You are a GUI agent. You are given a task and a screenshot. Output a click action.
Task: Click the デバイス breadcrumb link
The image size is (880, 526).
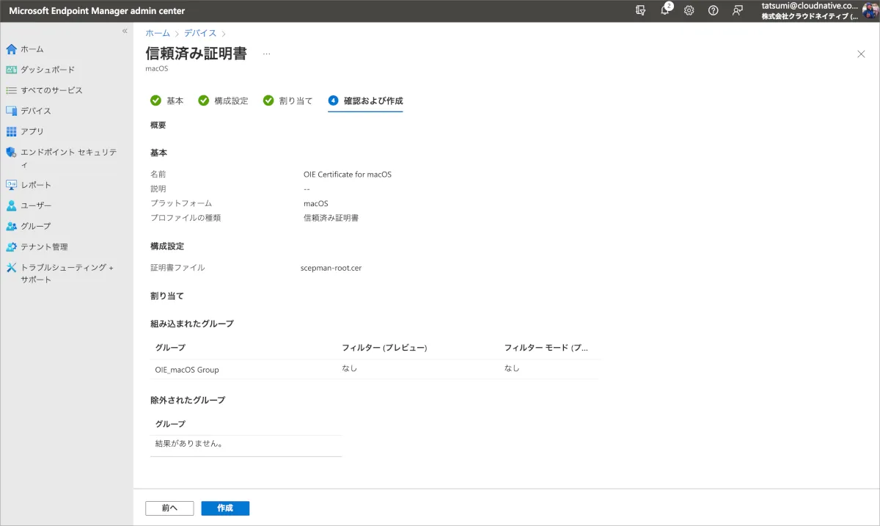tap(199, 33)
